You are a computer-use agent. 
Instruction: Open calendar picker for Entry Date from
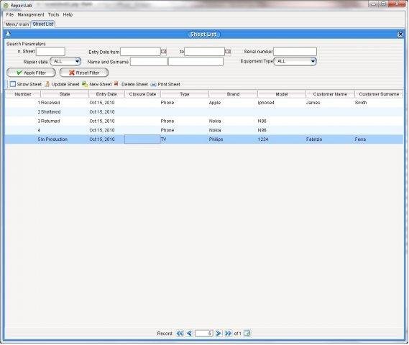tap(164, 52)
